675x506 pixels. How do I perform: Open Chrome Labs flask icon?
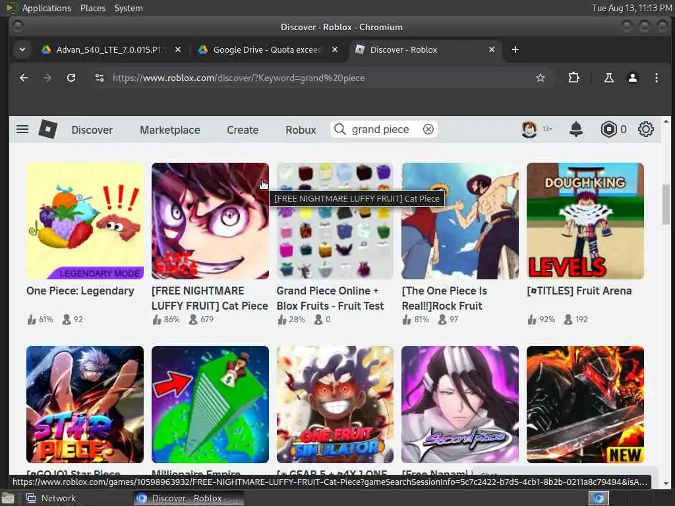coord(608,78)
